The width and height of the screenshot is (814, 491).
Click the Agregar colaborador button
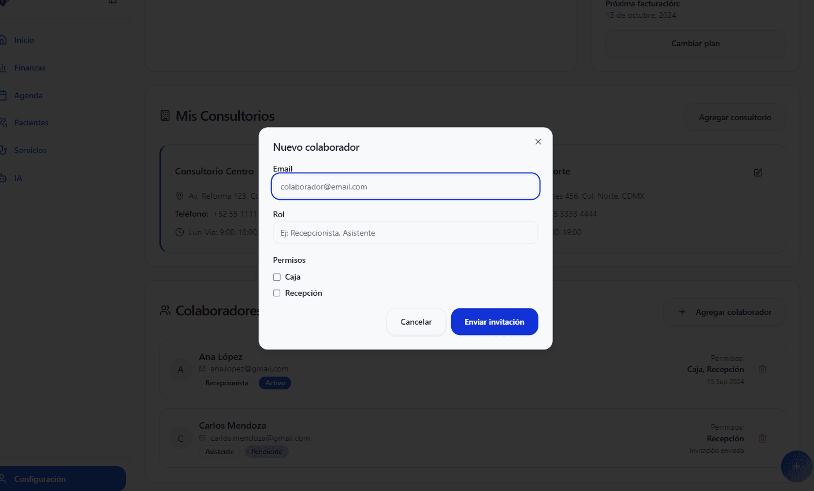tap(724, 312)
